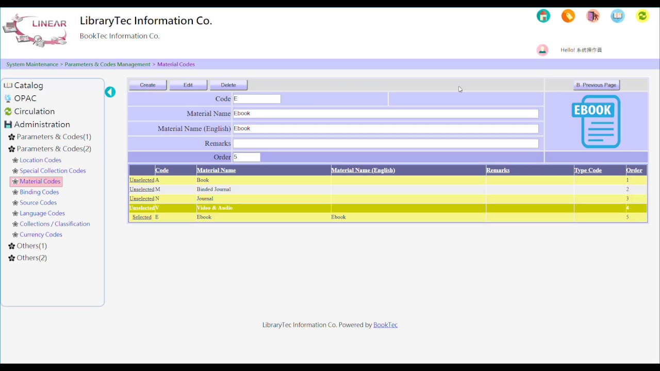Open BookTec link in footer
This screenshot has height=371, width=660.
[x=385, y=325]
